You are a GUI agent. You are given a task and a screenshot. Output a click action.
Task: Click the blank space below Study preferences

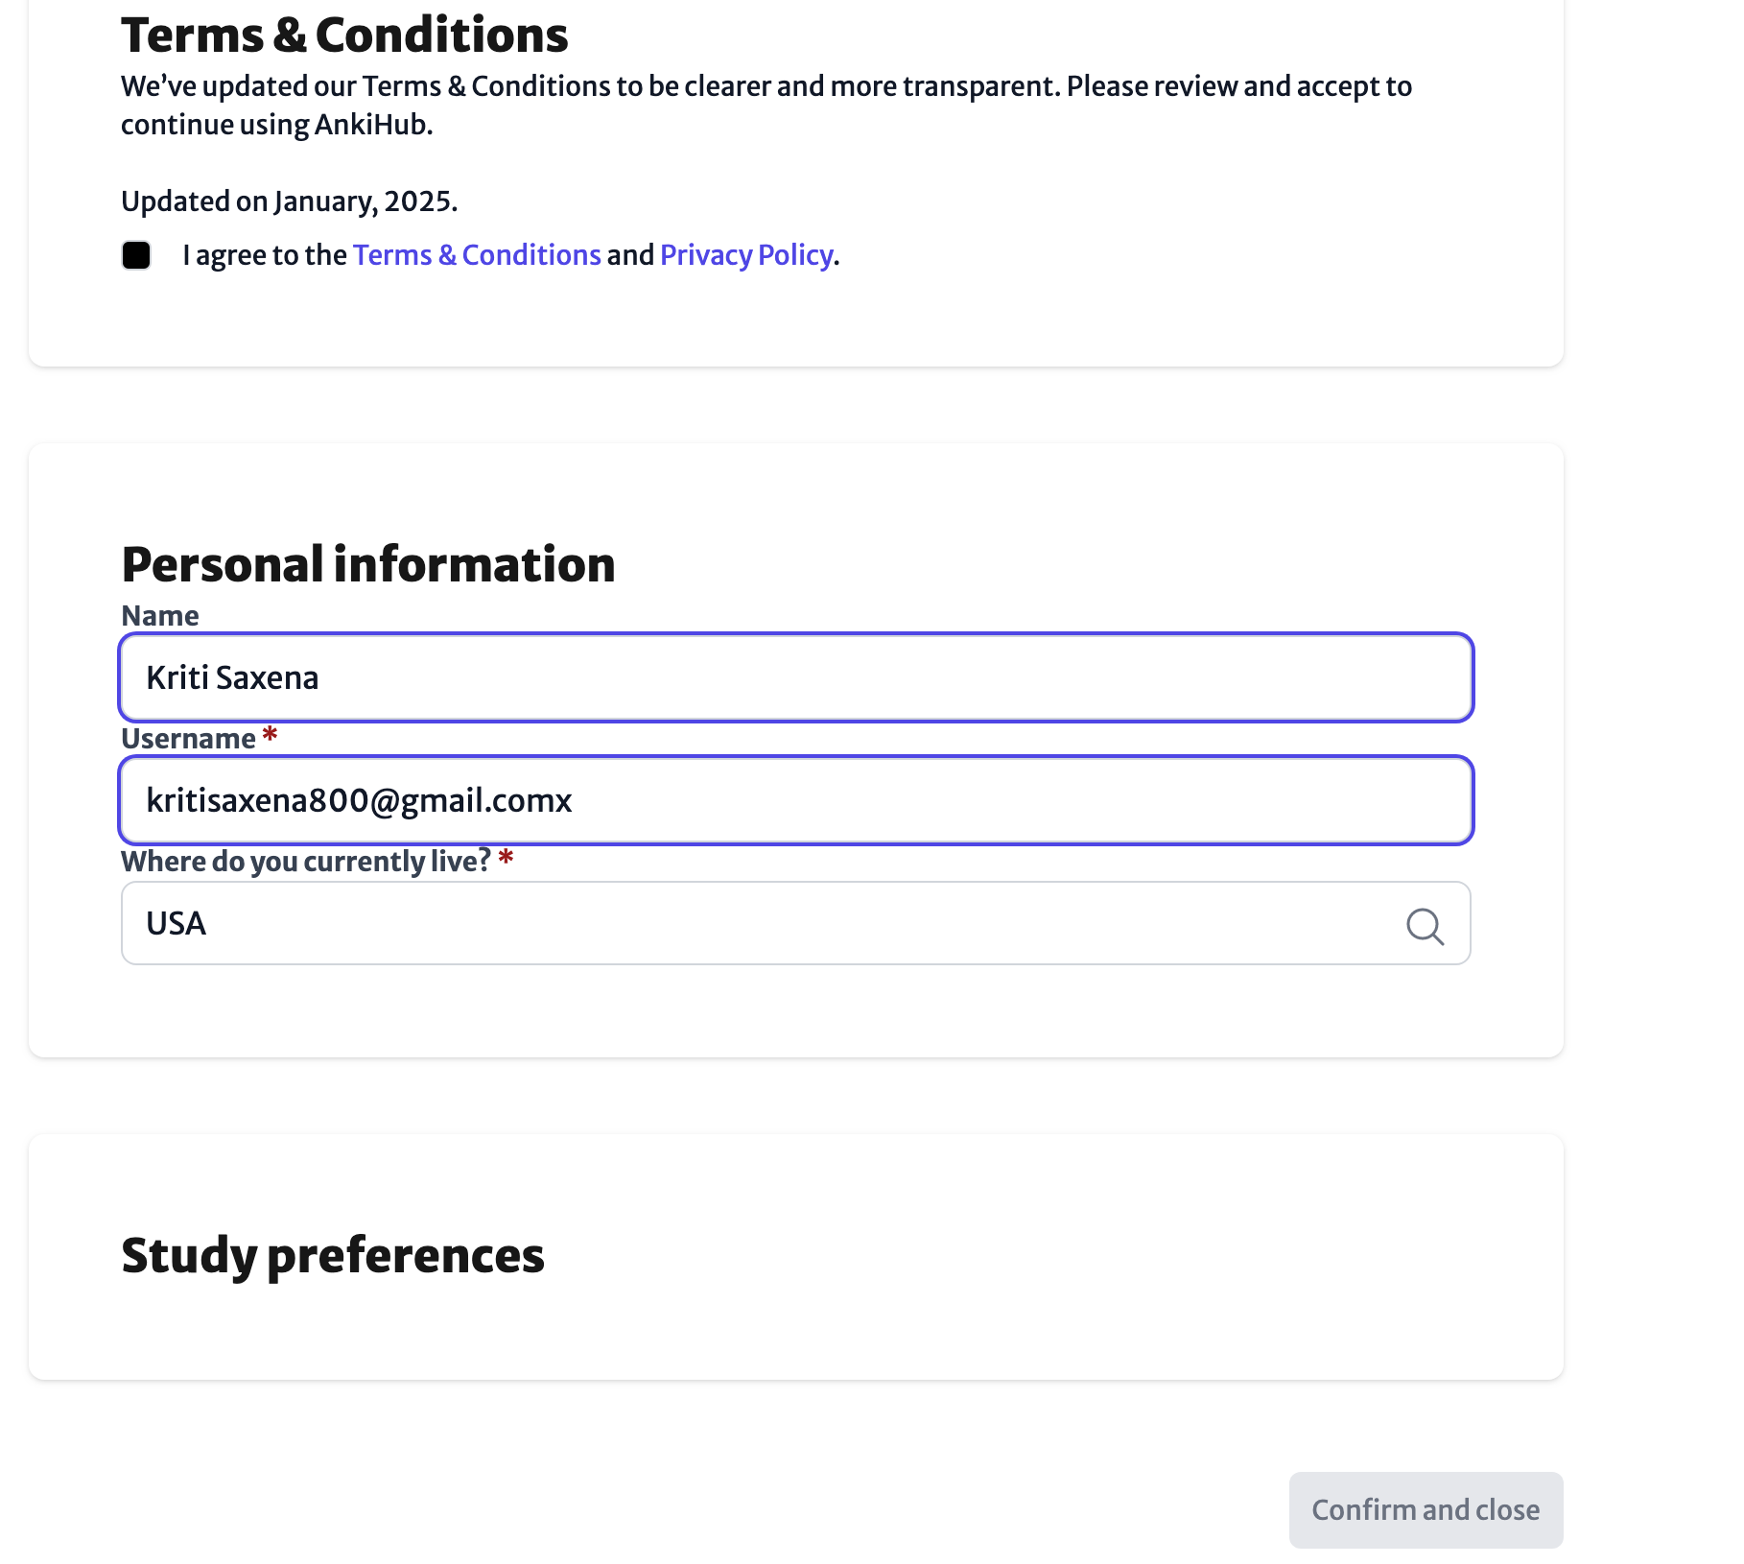[x=796, y=1334]
